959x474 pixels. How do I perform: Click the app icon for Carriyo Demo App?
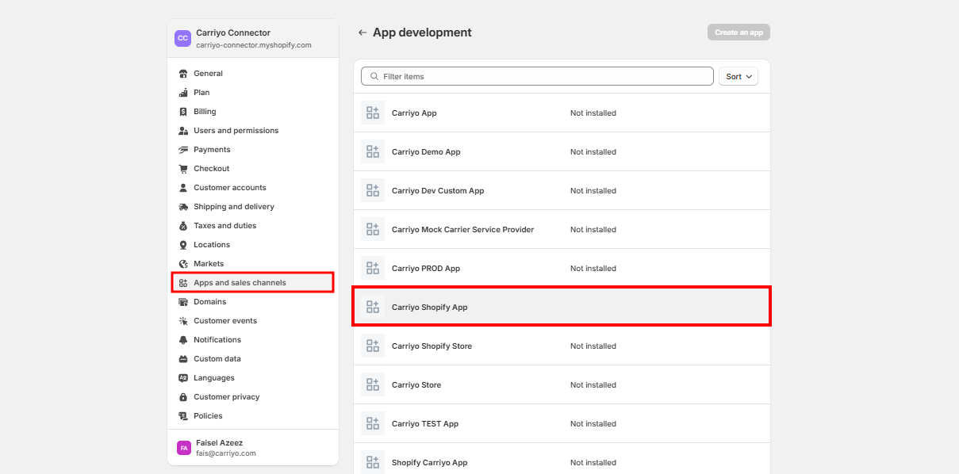[373, 151]
